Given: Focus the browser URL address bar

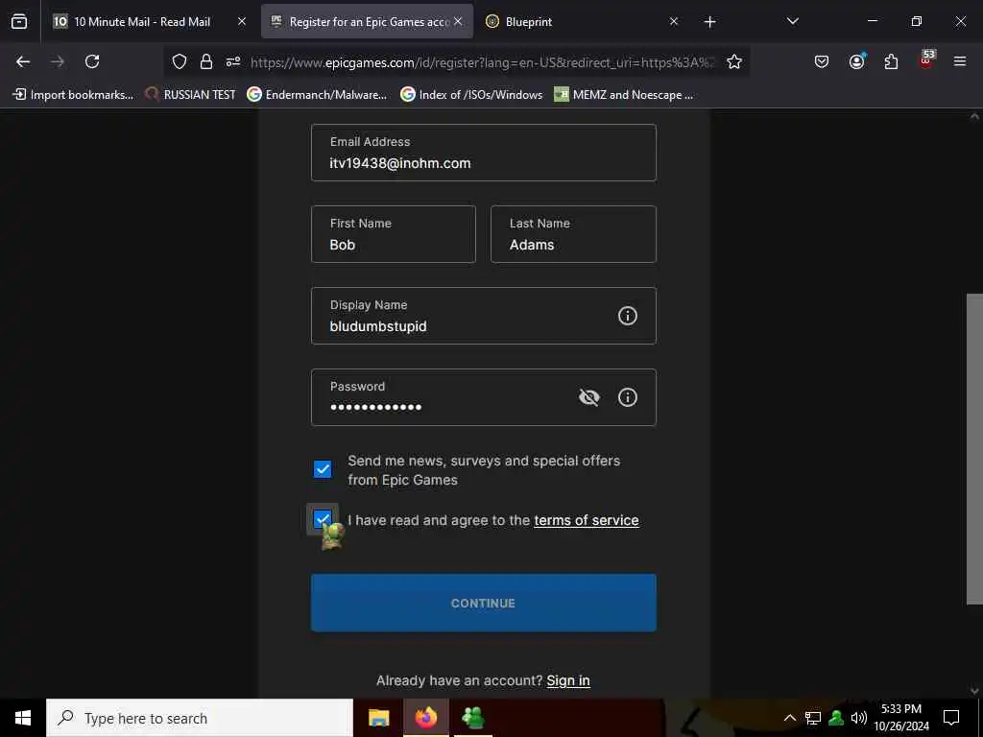Looking at the screenshot, I should 482,62.
